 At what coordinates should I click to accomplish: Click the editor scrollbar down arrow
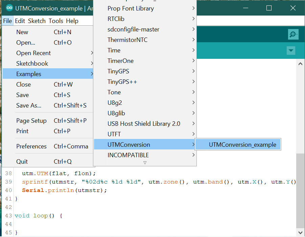tap(300, 233)
